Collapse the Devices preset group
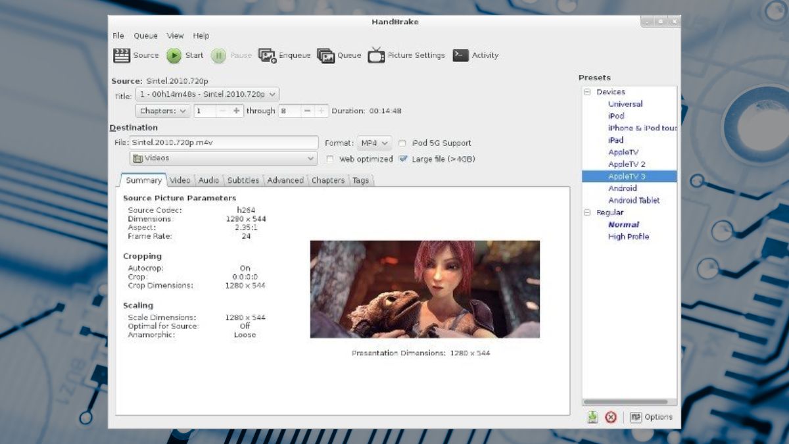 point(587,92)
